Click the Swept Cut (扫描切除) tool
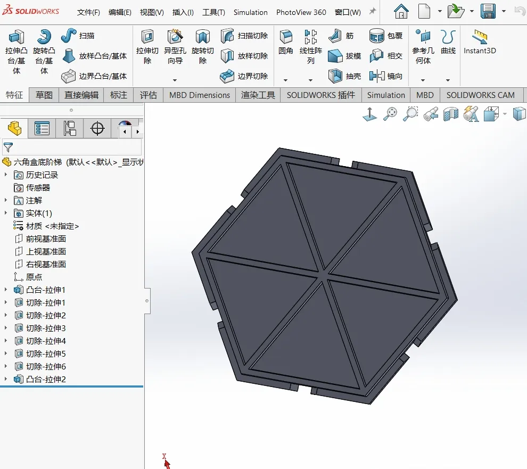The height and width of the screenshot is (469, 527). (244, 36)
